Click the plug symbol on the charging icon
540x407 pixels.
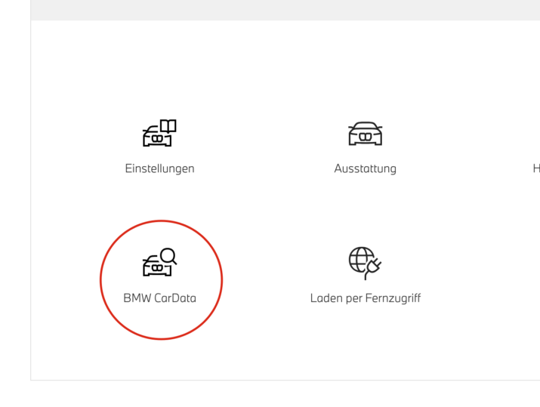[x=373, y=267]
